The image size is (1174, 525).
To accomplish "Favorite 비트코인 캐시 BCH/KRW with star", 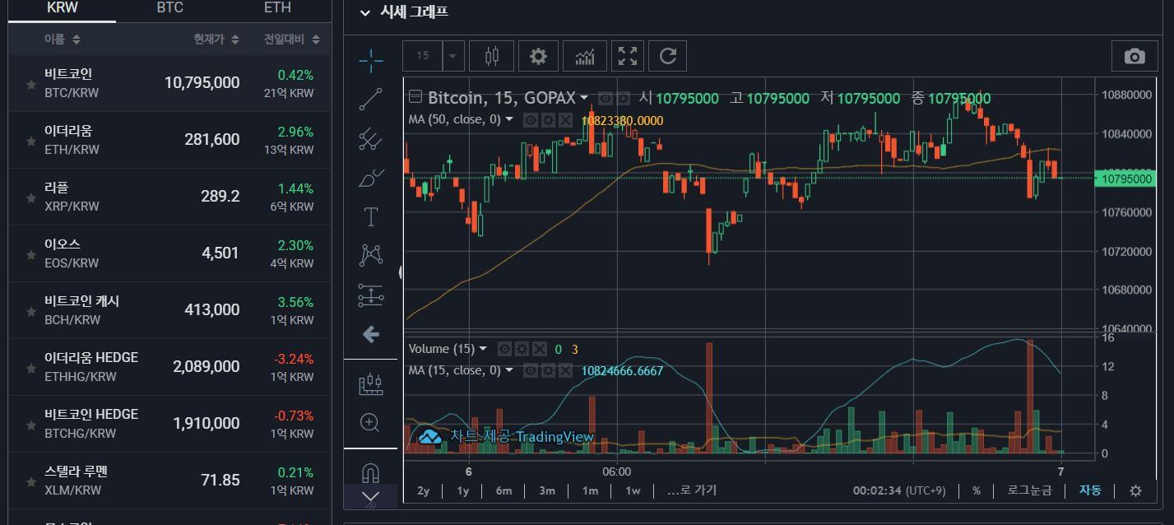I will (30, 312).
